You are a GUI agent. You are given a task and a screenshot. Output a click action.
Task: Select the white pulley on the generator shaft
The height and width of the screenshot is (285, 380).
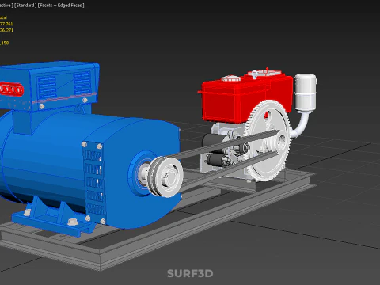(x=165, y=177)
